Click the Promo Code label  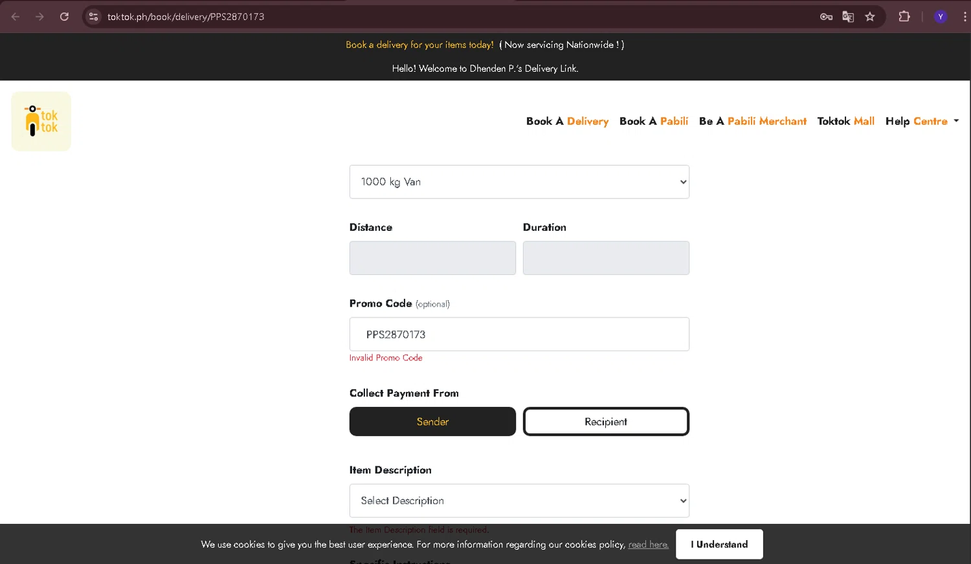tap(381, 303)
